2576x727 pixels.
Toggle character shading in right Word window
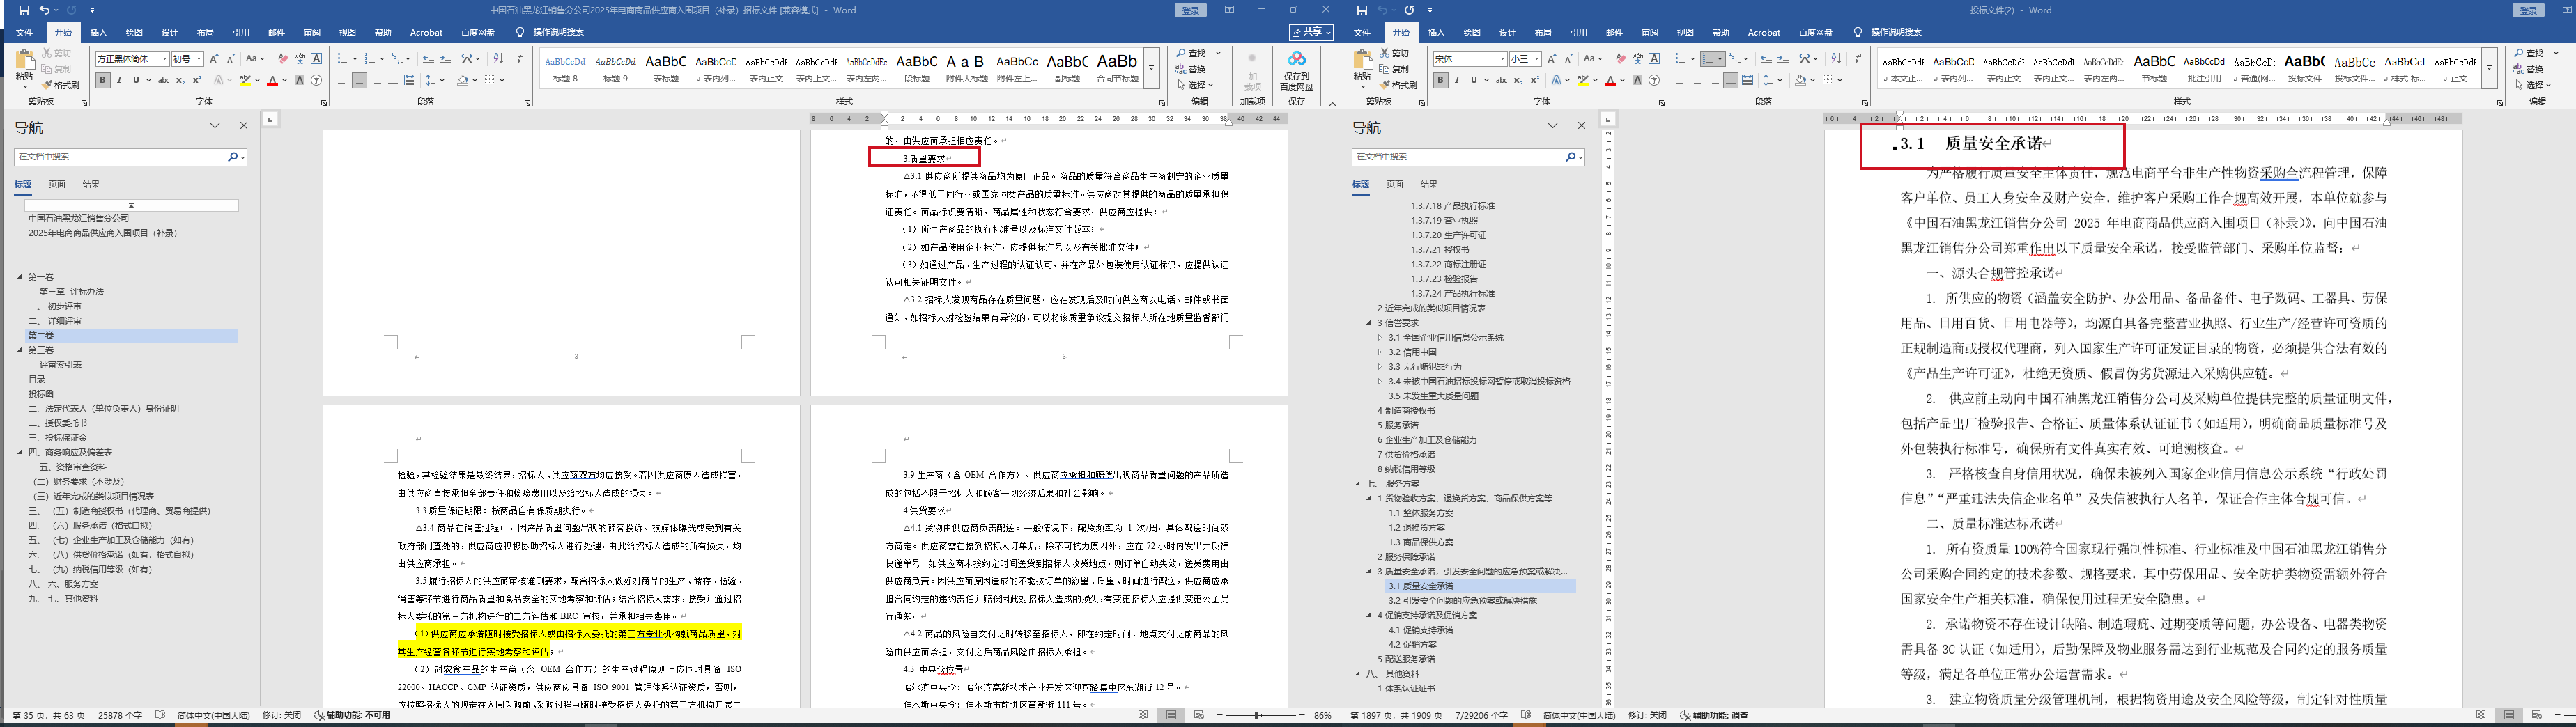pyautogui.click(x=1637, y=80)
